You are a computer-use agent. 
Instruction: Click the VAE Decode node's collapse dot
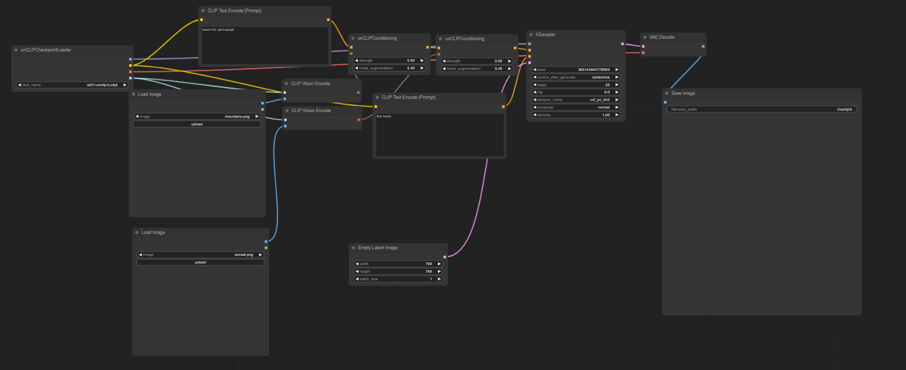tap(645, 37)
